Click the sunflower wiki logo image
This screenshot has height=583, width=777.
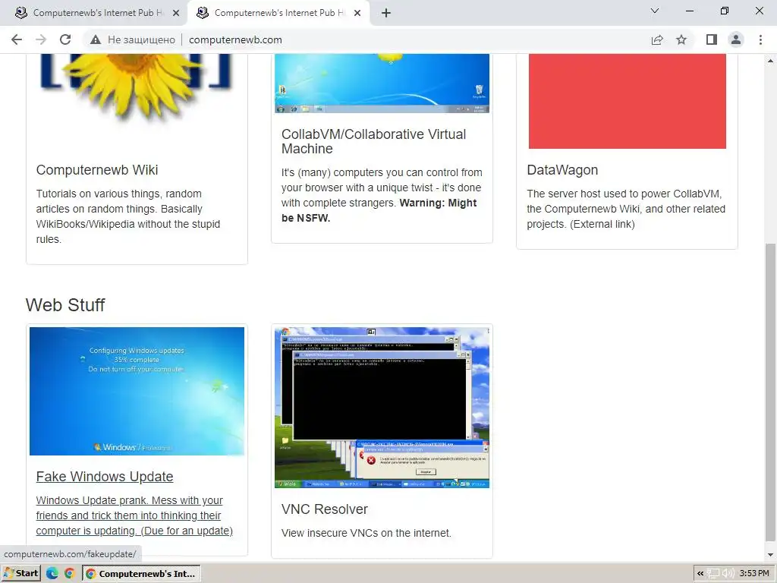137,87
